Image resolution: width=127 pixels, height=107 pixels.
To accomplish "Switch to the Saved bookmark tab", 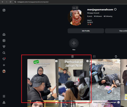I will tap(94, 57).
